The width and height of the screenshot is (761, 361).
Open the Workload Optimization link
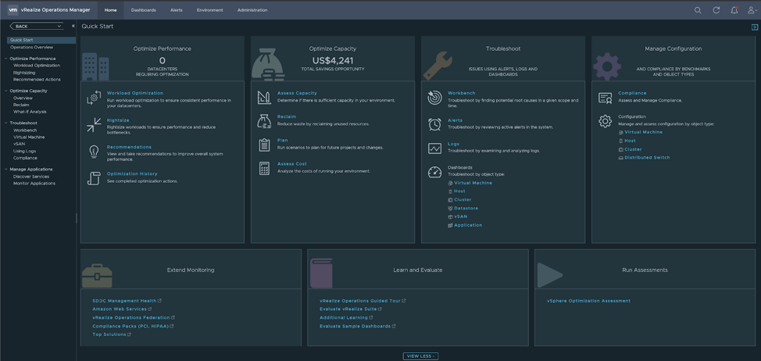pos(135,93)
